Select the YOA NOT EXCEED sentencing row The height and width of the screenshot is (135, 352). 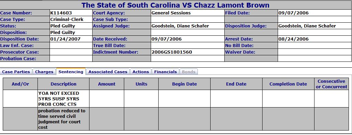click(x=176, y=99)
